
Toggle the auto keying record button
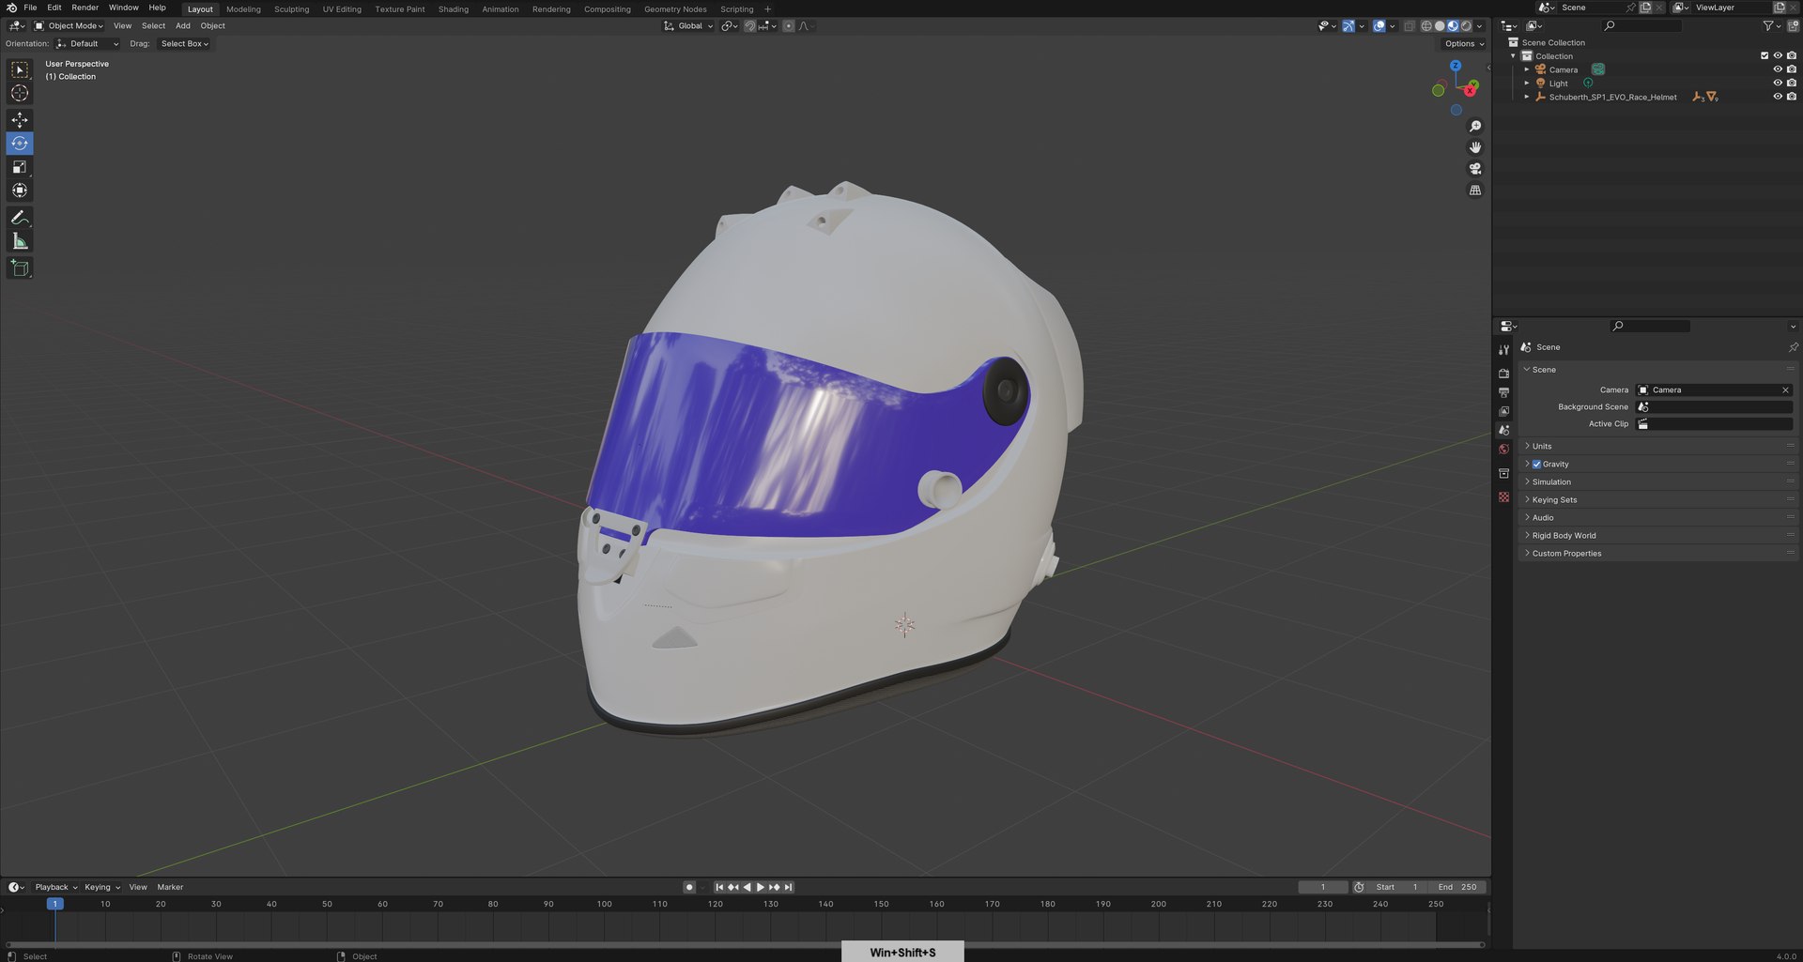pos(689,888)
